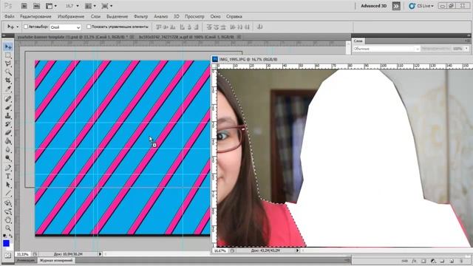Select the History Brush tool

[x=8, y=124]
